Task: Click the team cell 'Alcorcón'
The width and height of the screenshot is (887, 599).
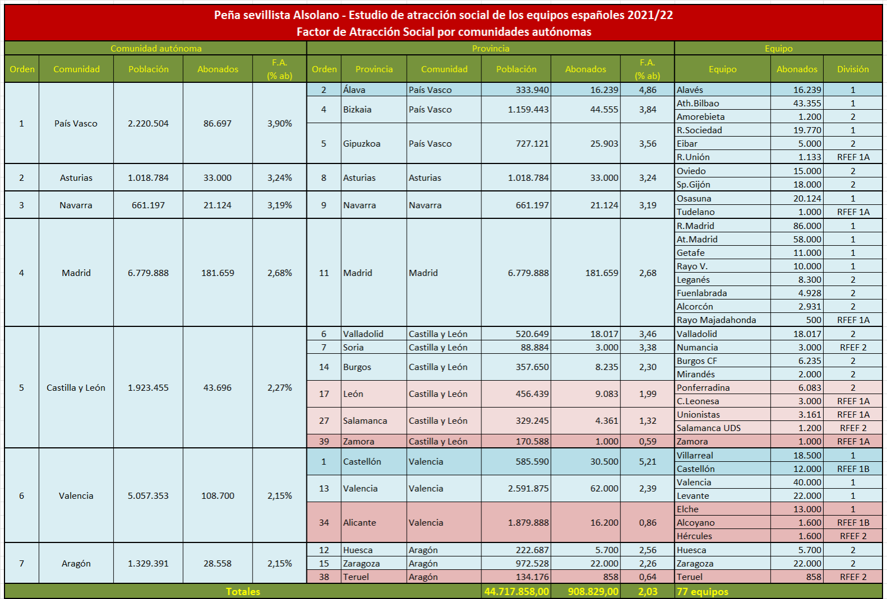Action: [x=723, y=306]
